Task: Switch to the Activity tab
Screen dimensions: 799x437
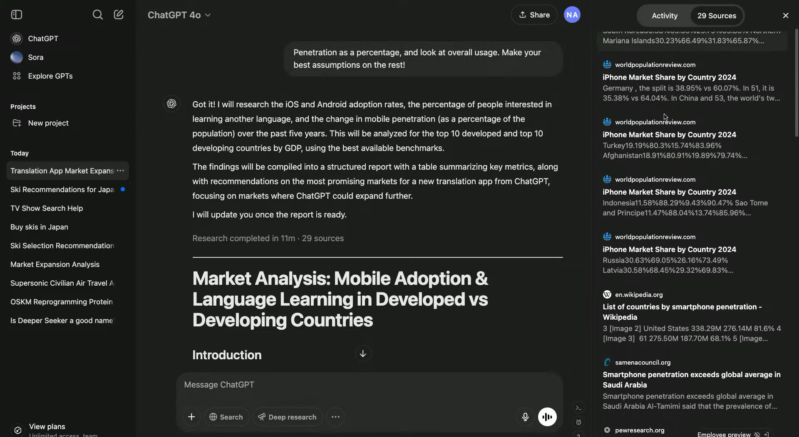Action: coord(664,16)
